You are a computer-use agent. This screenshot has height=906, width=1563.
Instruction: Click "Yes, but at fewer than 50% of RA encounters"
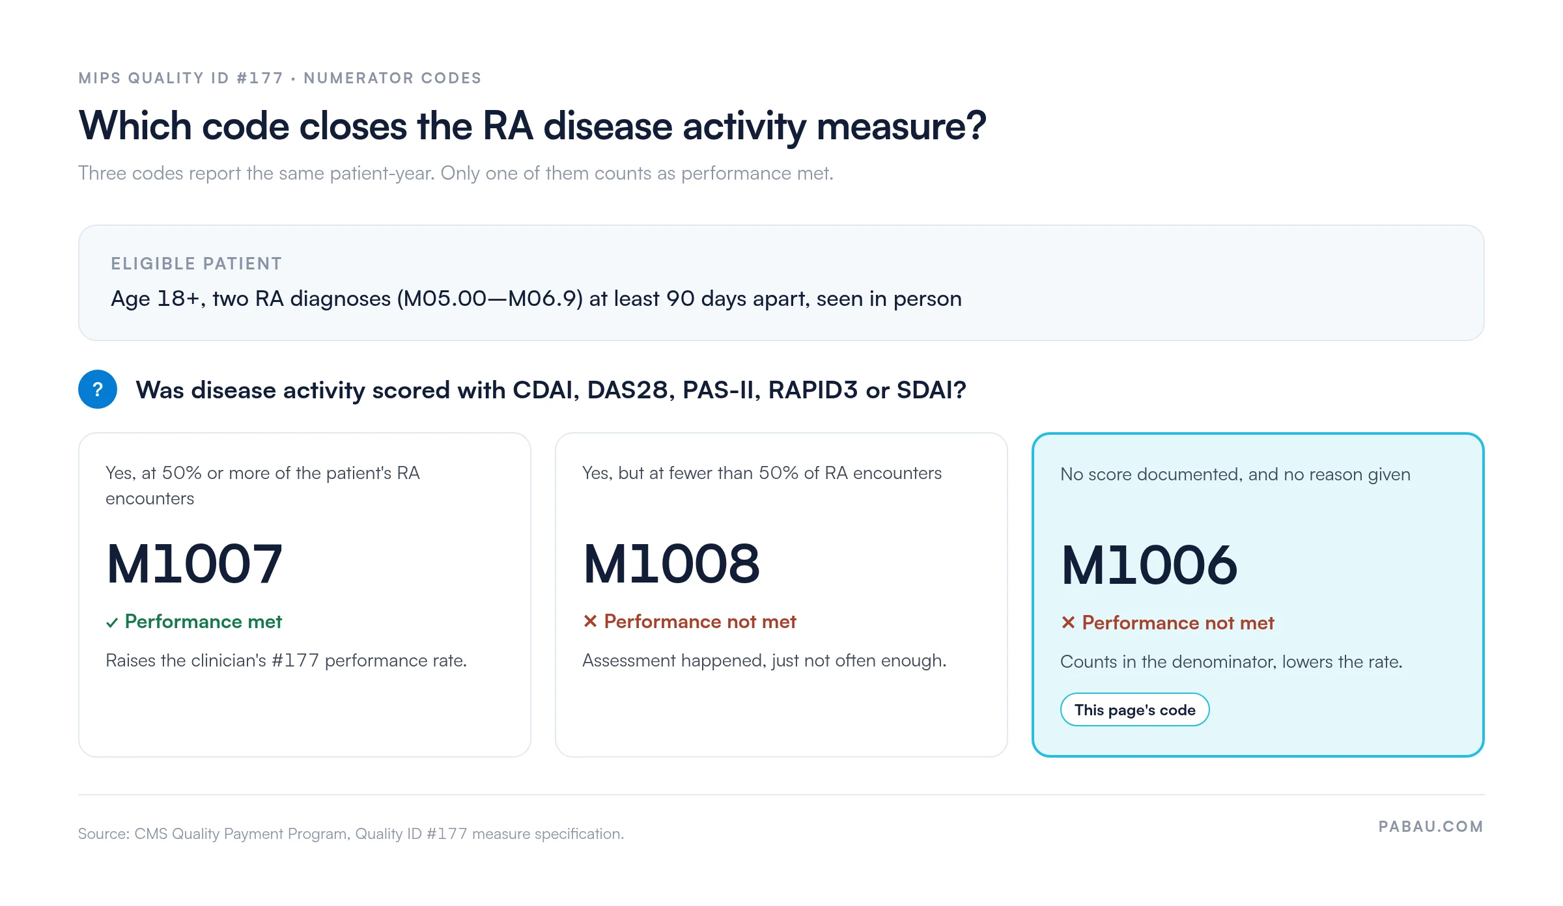coord(762,473)
